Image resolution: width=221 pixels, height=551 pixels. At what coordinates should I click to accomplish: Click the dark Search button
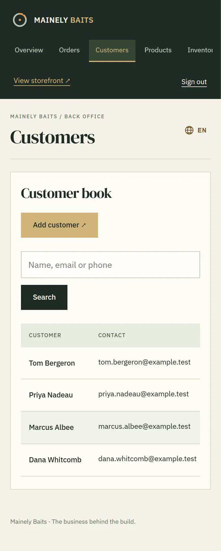(x=44, y=297)
